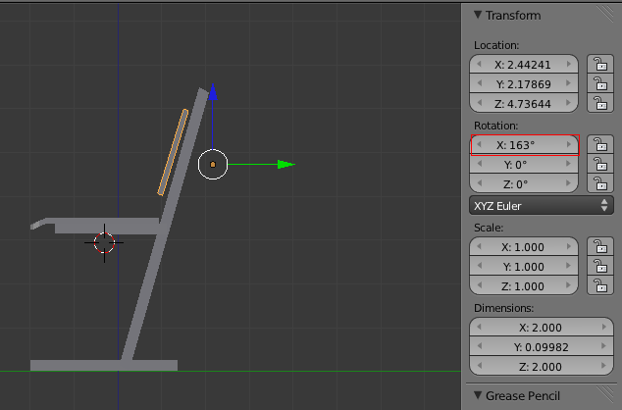622x410 pixels.
Task: Toggle lock for Location X
Action: pyautogui.click(x=599, y=64)
